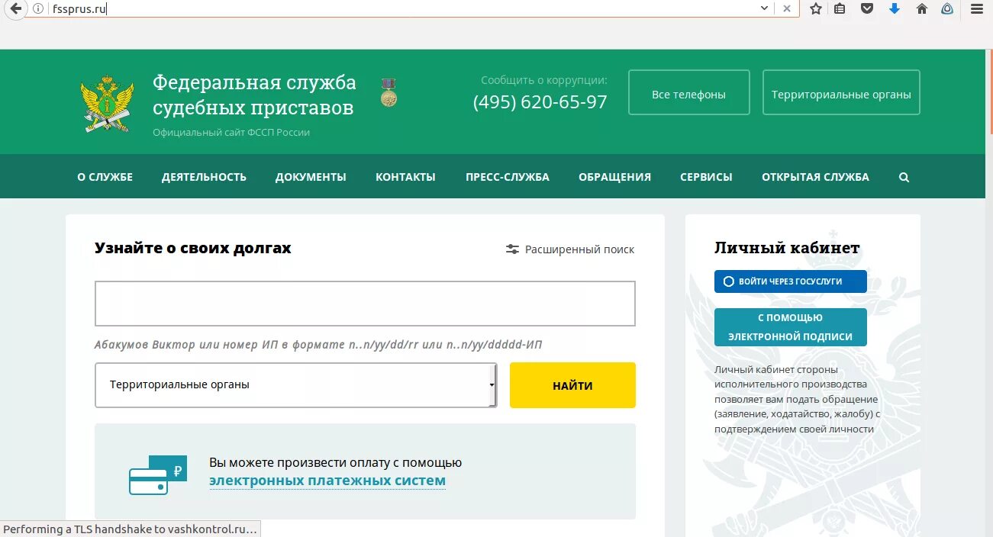The height and width of the screenshot is (537, 993).
Task: Bookmark this page with the star icon
Action: tap(816, 8)
